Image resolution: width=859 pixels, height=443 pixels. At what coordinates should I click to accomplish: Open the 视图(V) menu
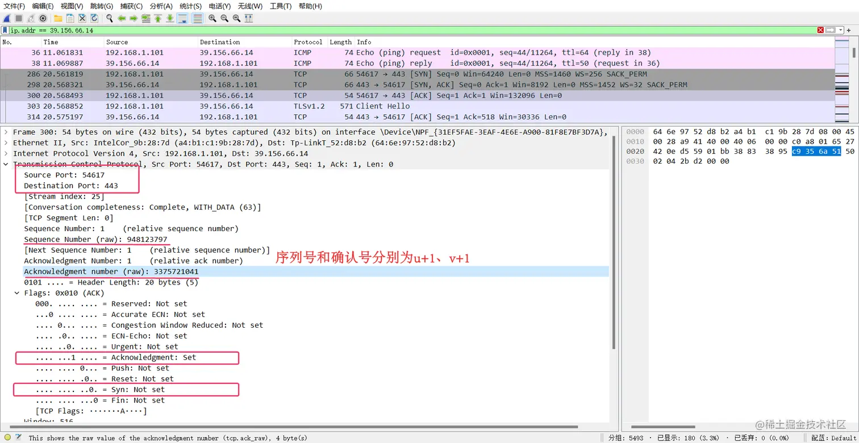click(72, 6)
